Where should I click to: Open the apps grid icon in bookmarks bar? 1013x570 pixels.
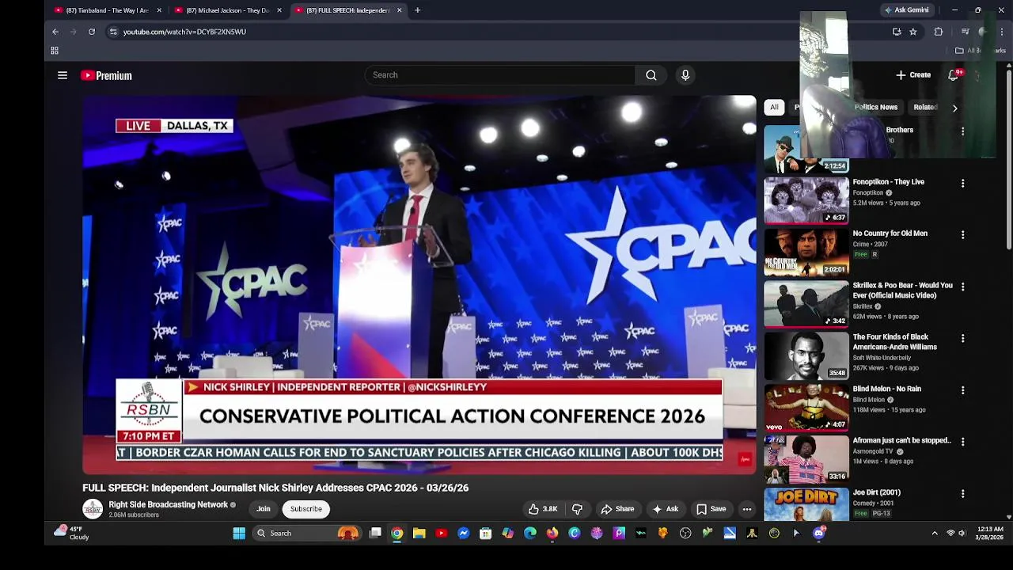(55, 51)
